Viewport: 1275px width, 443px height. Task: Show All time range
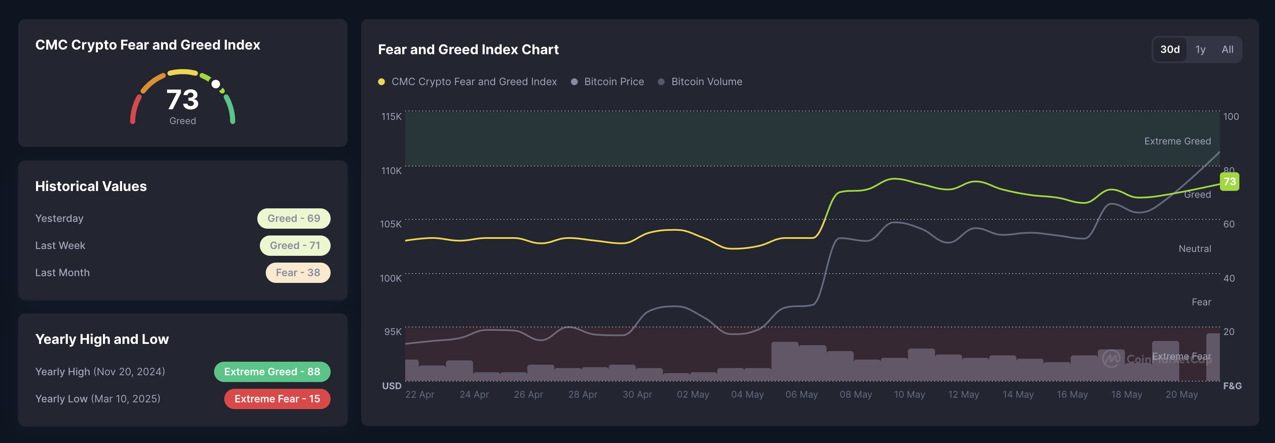1227,50
